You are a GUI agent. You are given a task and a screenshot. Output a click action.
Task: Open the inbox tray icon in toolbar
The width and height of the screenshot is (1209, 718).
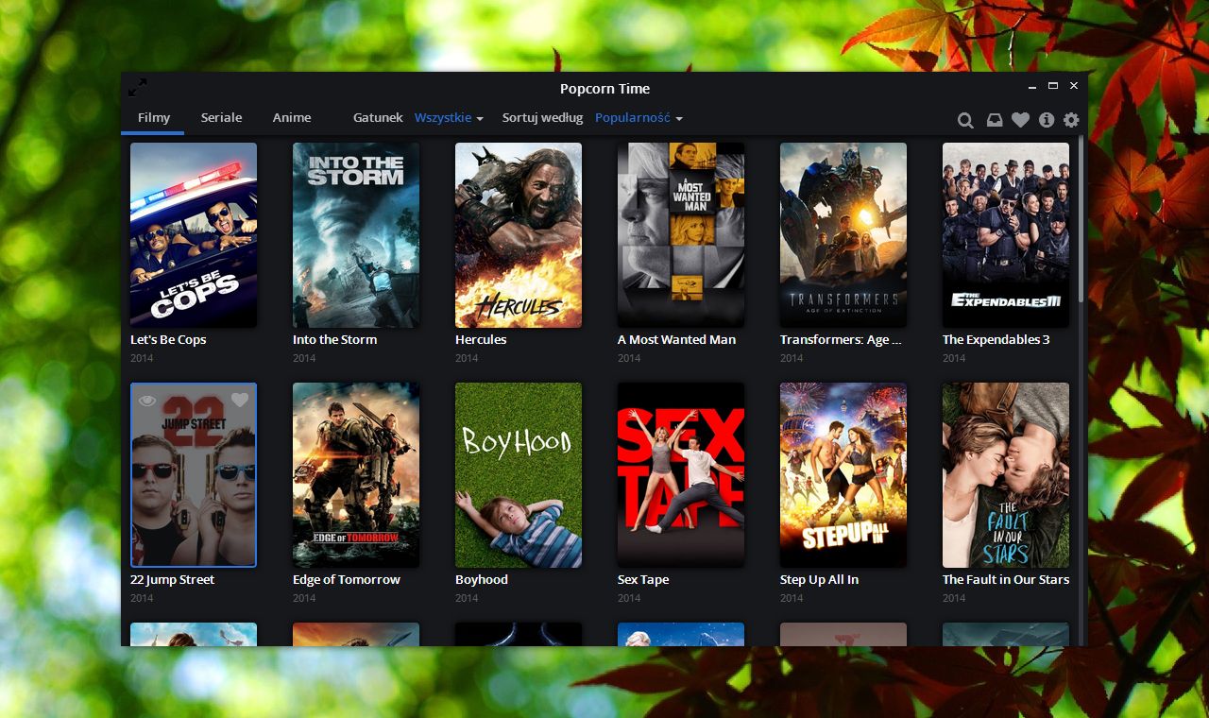[x=995, y=120]
